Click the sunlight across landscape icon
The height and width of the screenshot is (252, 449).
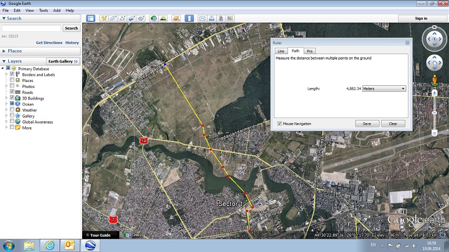pos(163,18)
